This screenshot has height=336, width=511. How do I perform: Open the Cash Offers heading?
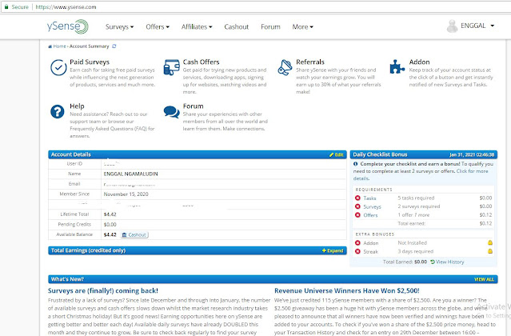(201, 62)
